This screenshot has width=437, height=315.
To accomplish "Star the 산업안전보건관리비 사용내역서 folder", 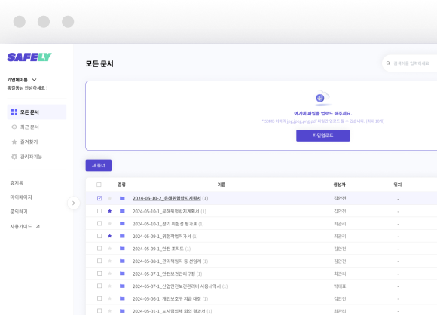I will tap(110, 286).
